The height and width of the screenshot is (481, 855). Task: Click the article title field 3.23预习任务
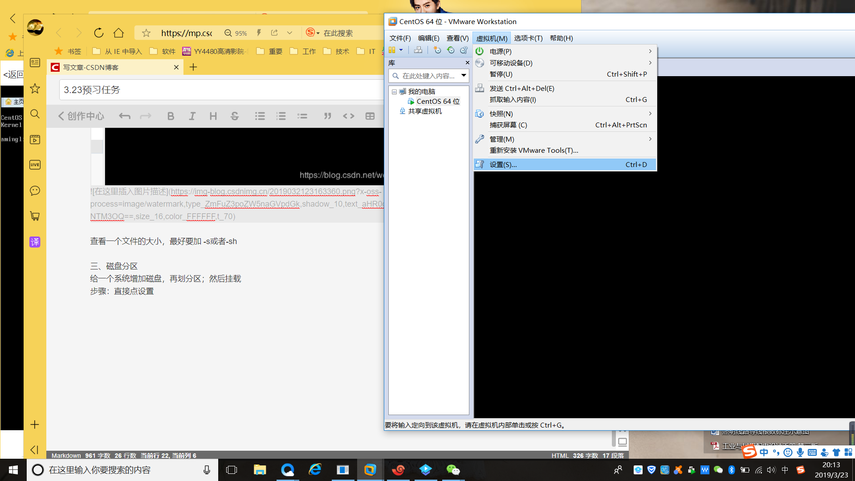(x=221, y=90)
